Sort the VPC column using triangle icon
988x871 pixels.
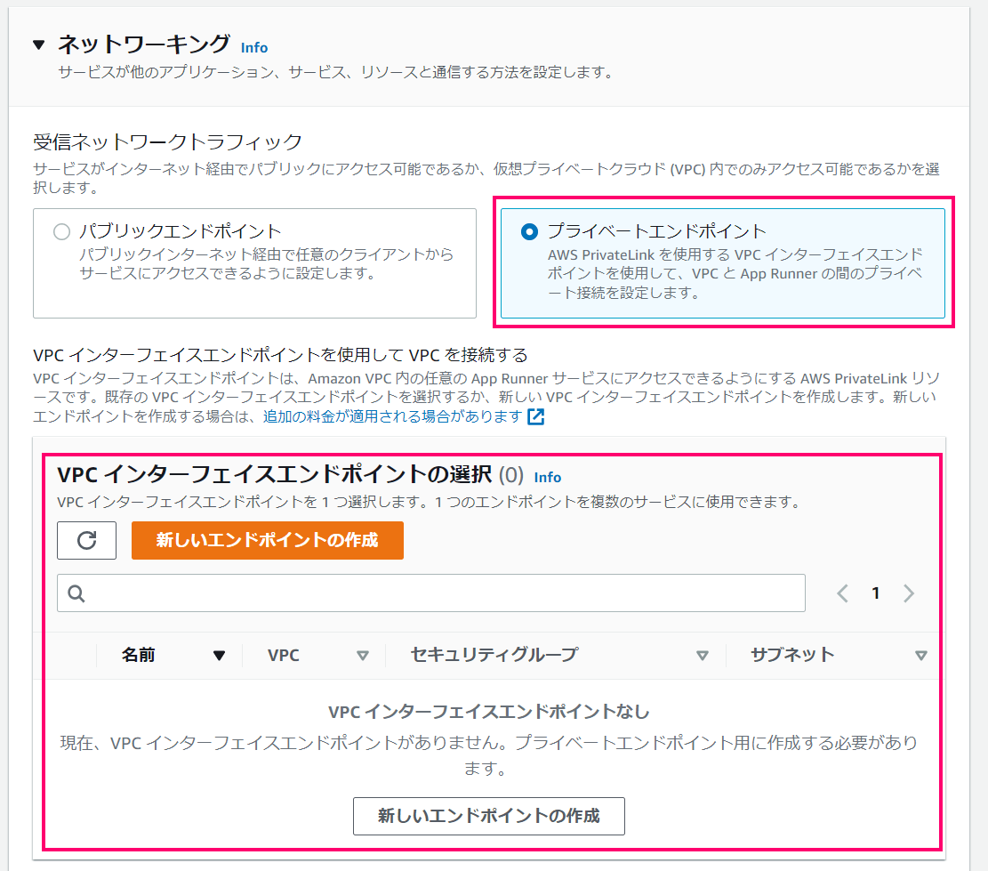tap(362, 656)
